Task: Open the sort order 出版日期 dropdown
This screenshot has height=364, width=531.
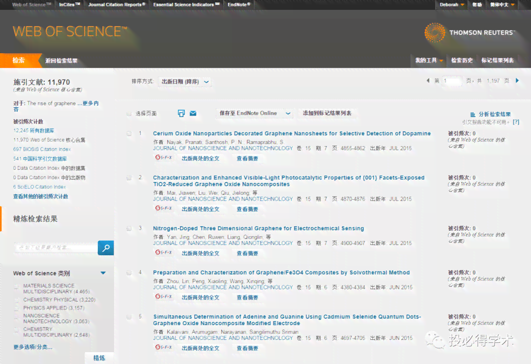Action: (x=185, y=82)
